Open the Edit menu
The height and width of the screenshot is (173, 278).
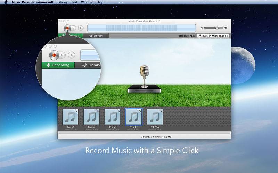(74, 2)
